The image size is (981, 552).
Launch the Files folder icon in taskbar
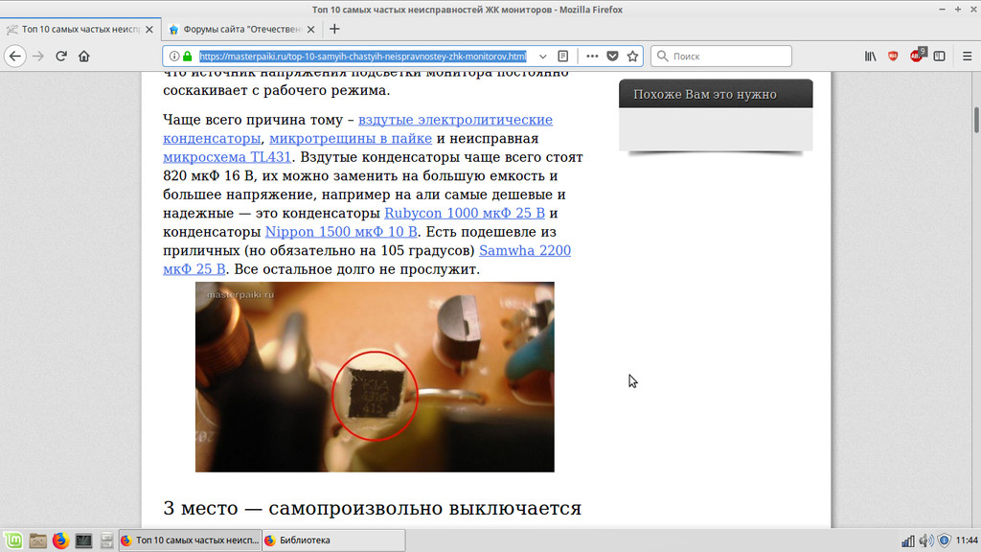[37, 540]
